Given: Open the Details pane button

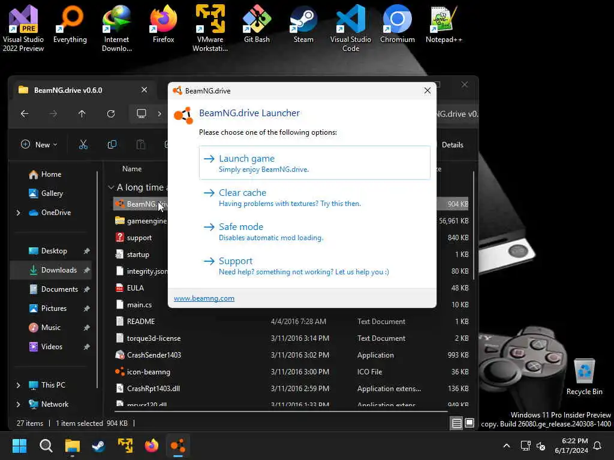Looking at the screenshot, I should click(452, 145).
